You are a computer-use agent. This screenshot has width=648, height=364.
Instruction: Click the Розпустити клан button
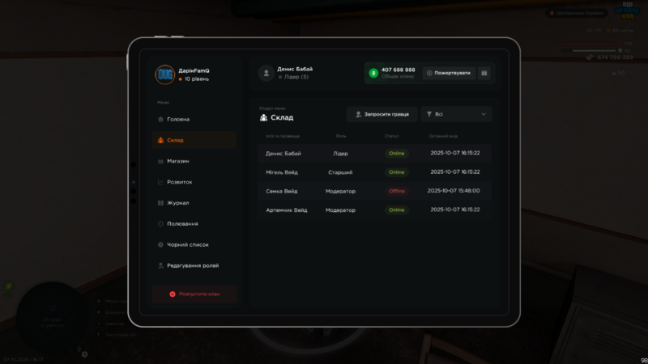pyautogui.click(x=194, y=294)
